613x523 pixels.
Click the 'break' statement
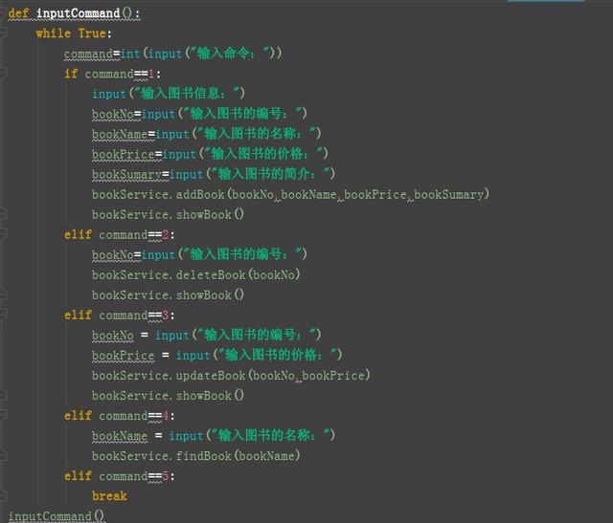(x=109, y=496)
